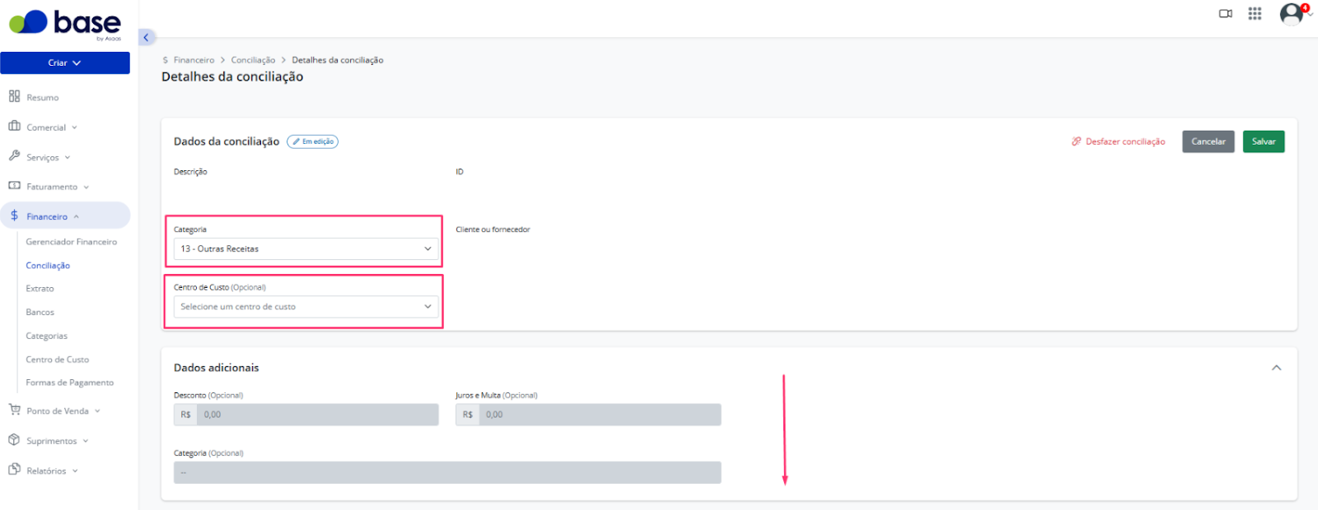Click the Financeiro dollar icon
Screen dimensions: 1318x510
click(14, 216)
